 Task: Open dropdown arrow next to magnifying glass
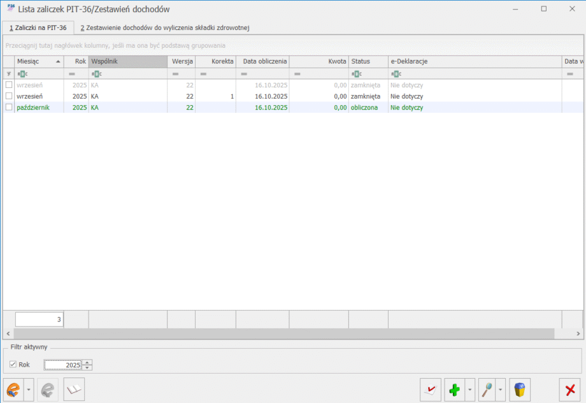(x=502, y=389)
